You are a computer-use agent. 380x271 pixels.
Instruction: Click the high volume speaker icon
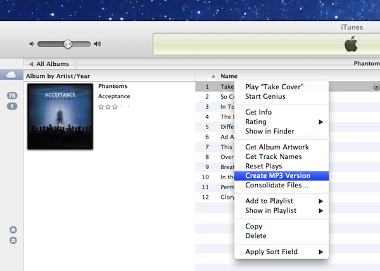point(98,44)
